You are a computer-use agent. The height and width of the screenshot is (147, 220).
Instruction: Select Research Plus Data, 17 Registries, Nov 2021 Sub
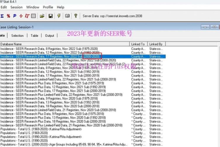pyautogui.click(x=83, y=91)
